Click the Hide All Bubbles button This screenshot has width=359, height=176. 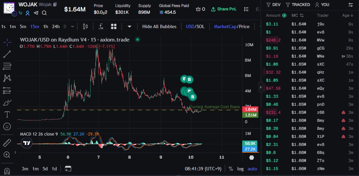(x=159, y=26)
